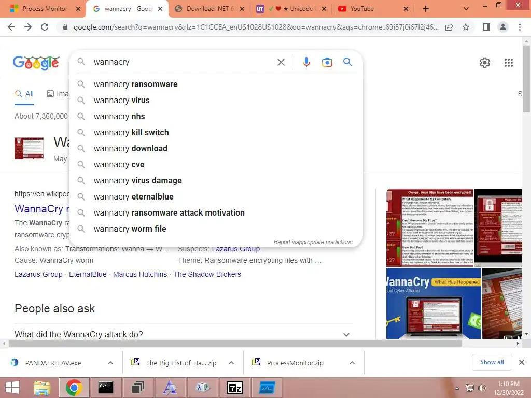Choose suggestion wannacry ransomware
This screenshot has height=398, width=531.
coord(216,84)
